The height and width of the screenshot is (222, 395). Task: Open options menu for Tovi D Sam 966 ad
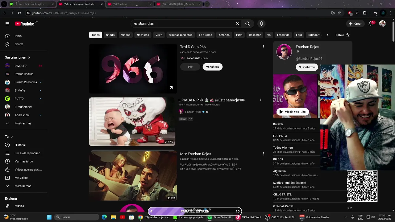pos(263,47)
